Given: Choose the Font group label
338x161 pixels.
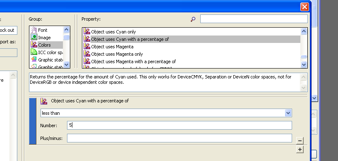Looking at the screenshot, I should (43, 30).
